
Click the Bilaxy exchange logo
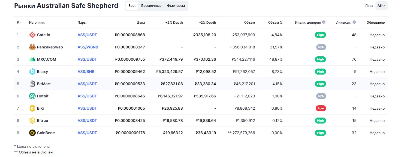tap(32, 72)
